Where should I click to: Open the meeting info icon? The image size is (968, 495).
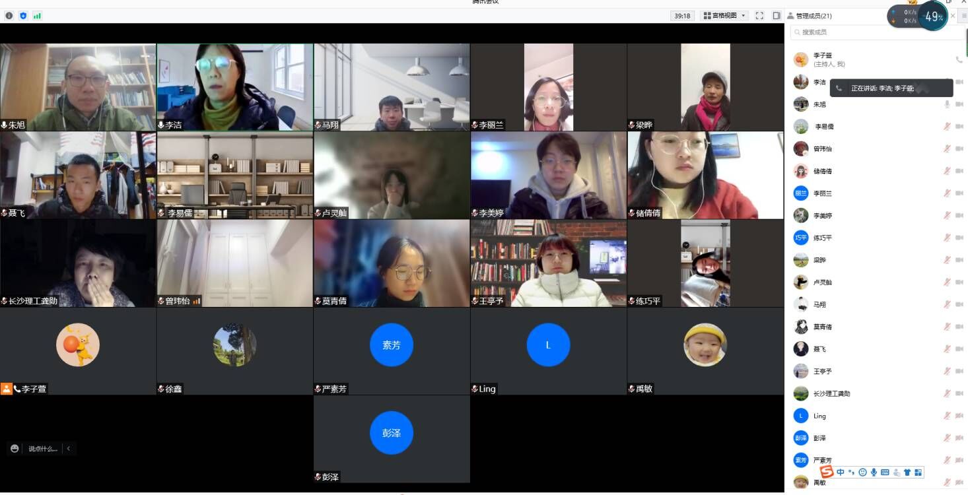point(9,16)
